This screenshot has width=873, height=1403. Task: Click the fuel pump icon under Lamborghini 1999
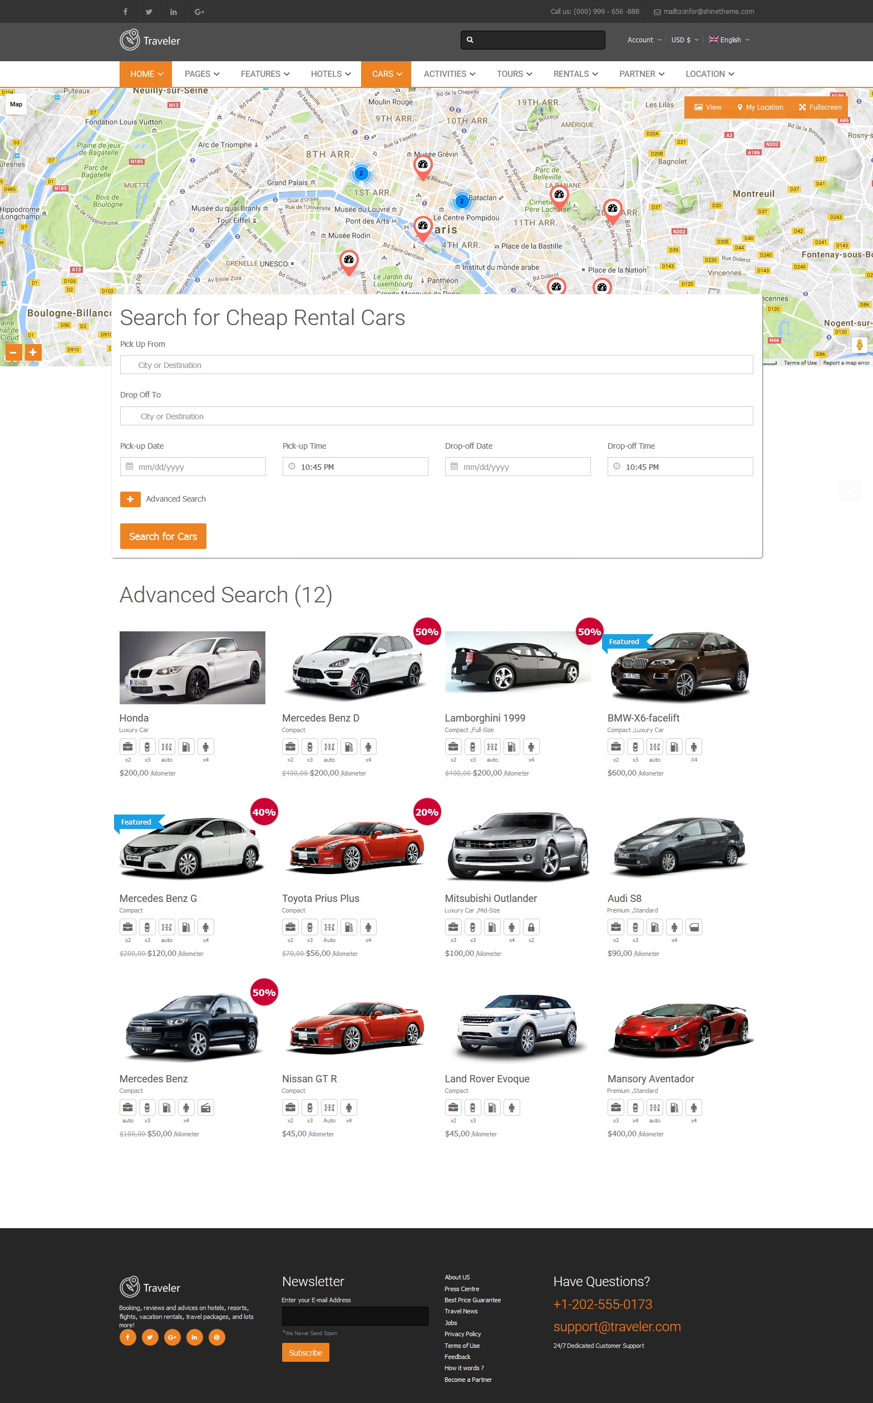(x=511, y=747)
